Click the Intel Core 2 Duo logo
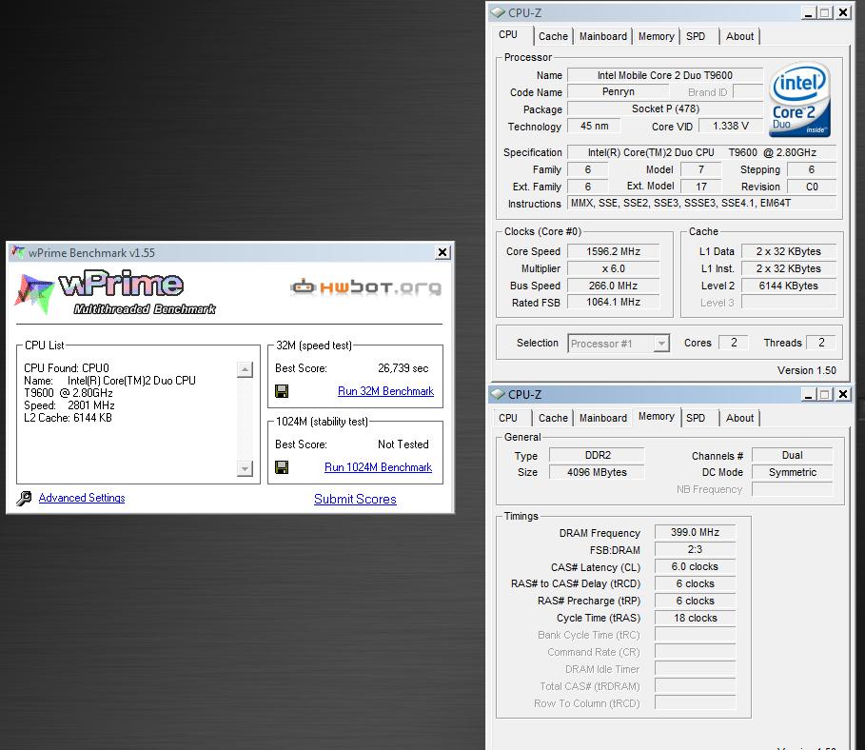Viewport: 865px width, 750px height. [x=798, y=99]
